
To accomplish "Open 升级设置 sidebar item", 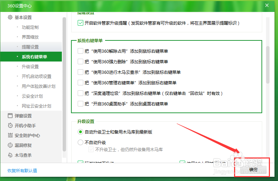I will (x=31, y=67).
